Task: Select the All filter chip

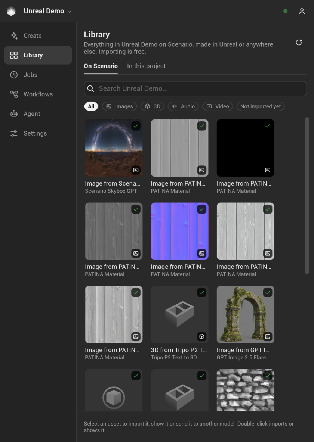Action: (x=91, y=106)
